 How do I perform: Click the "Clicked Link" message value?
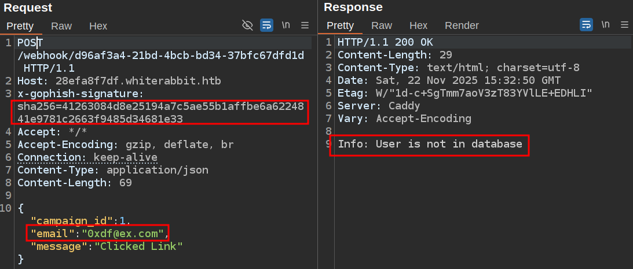[138, 246]
